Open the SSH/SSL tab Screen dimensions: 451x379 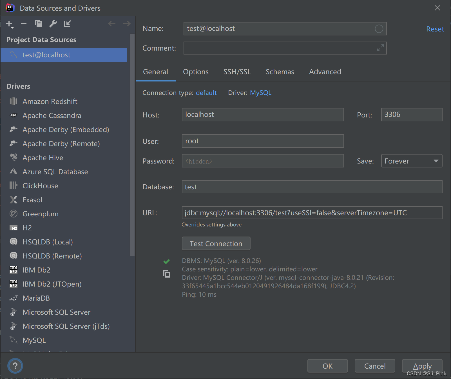[x=237, y=72]
